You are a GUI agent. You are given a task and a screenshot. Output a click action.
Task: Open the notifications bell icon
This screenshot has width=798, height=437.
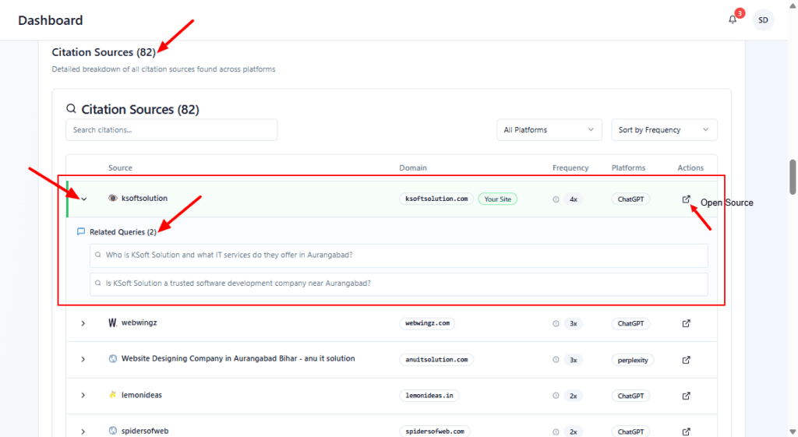pos(733,20)
